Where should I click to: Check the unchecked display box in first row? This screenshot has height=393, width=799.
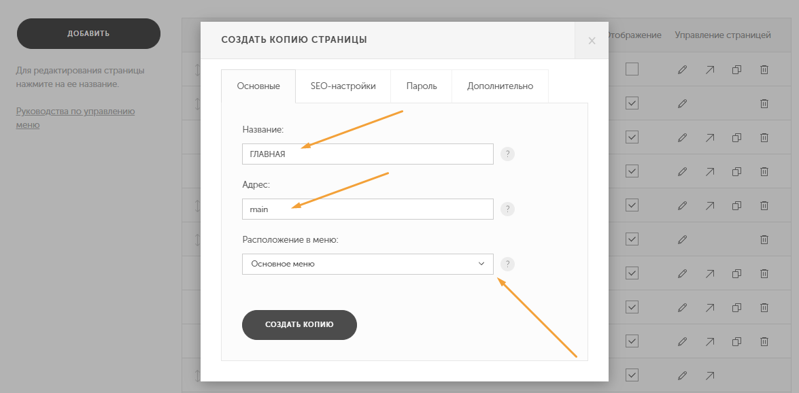632,69
